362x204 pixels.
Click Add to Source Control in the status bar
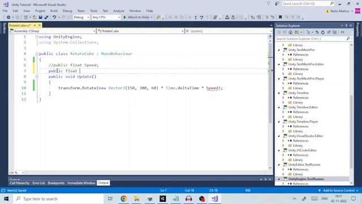tap(339, 190)
